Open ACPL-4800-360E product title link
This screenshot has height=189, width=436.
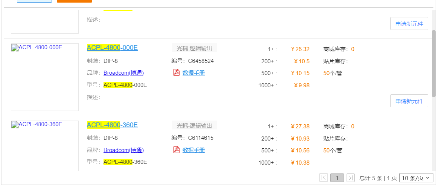click(112, 125)
